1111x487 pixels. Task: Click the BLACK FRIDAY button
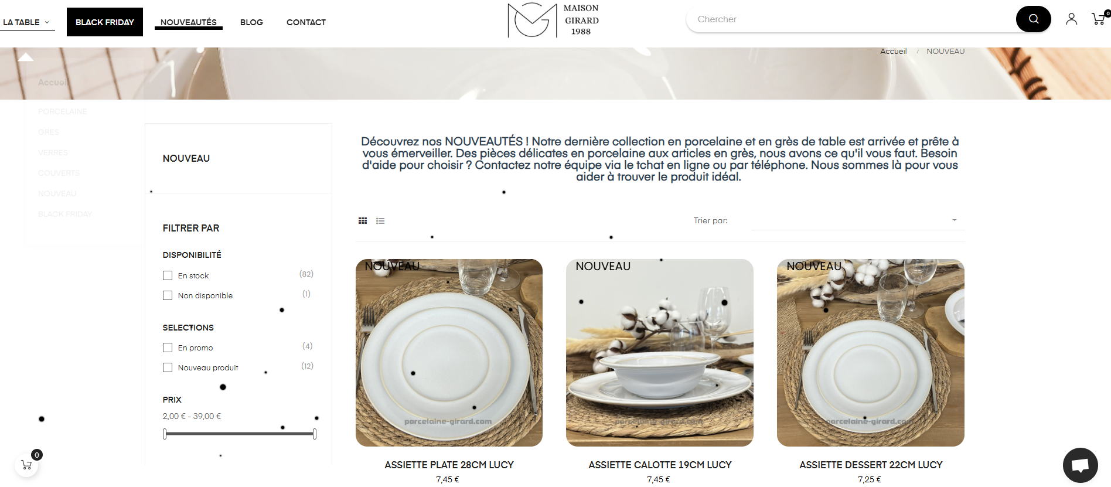pos(105,22)
